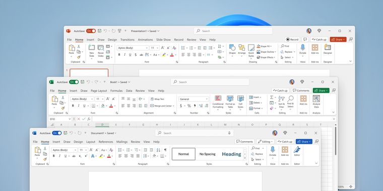Select slide 1 thumbnail in PowerPoint

[x=89, y=73]
